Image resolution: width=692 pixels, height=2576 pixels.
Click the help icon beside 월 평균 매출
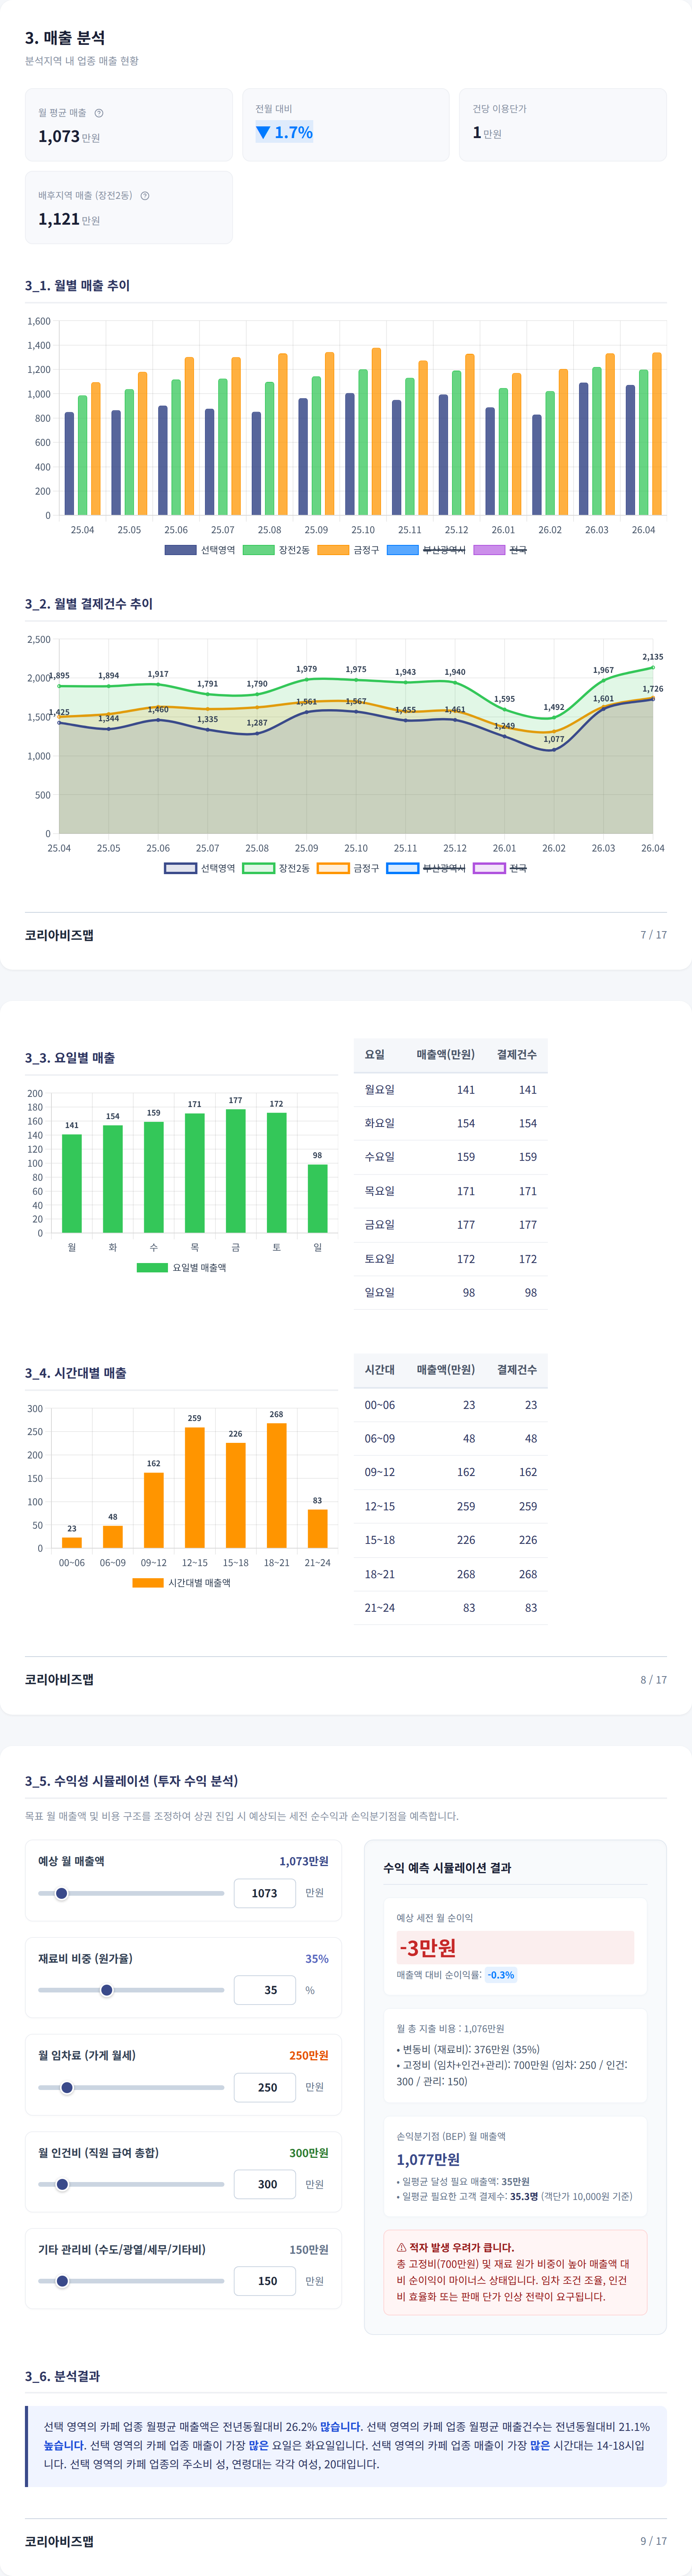coord(99,113)
